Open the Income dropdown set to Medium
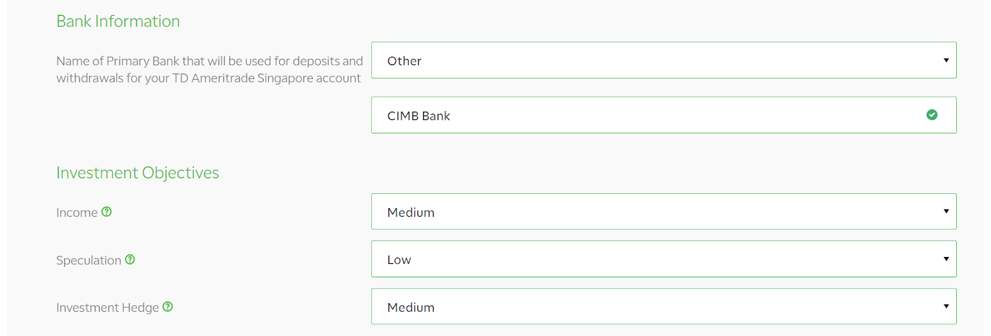This screenshot has width=991, height=336. [x=663, y=211]
